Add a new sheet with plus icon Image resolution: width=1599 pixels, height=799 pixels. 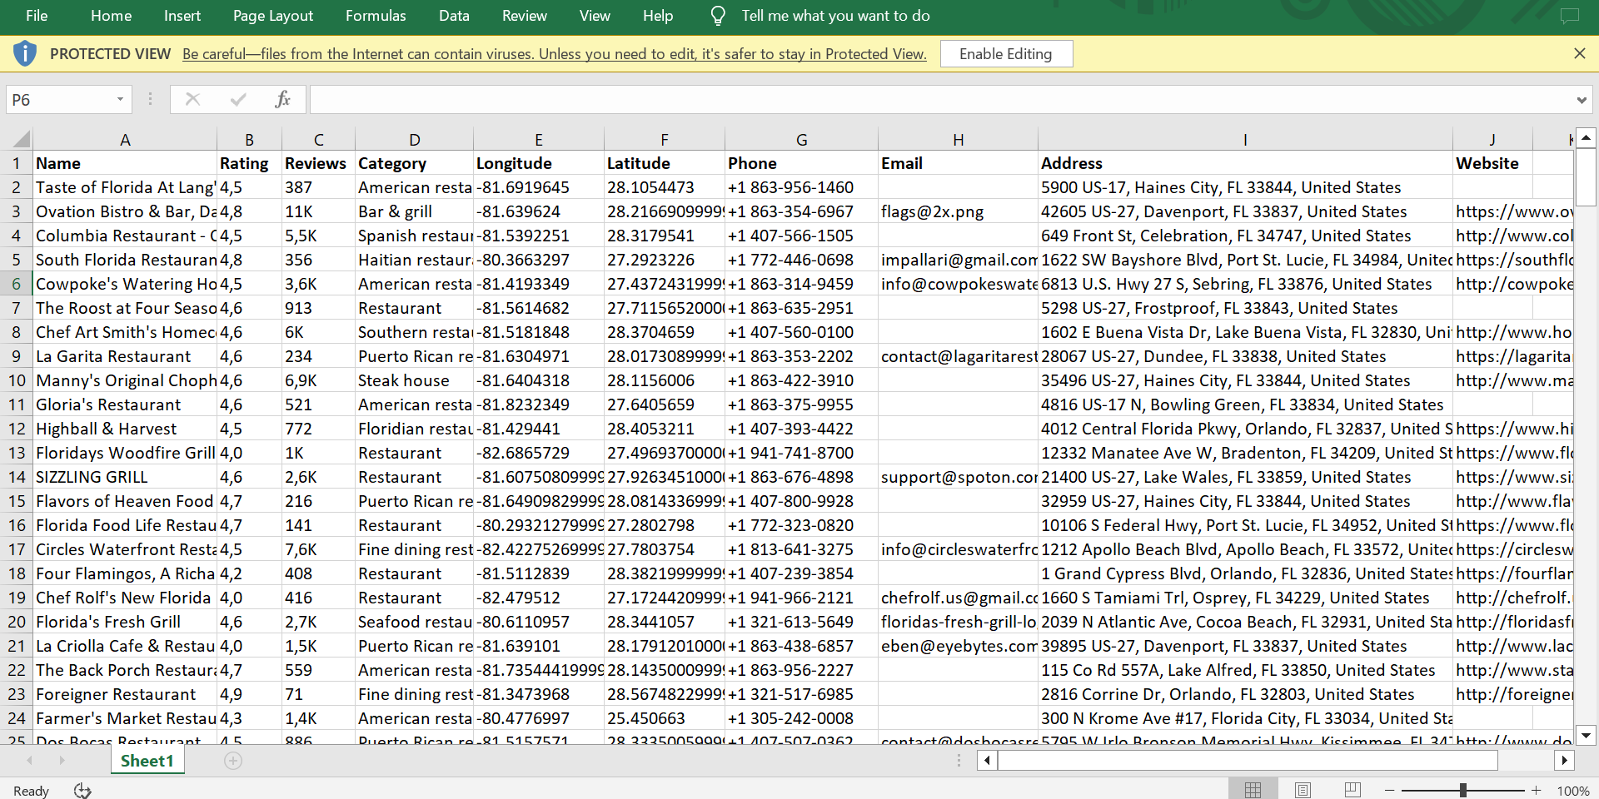pyautogui.click(x=233, y=761)
